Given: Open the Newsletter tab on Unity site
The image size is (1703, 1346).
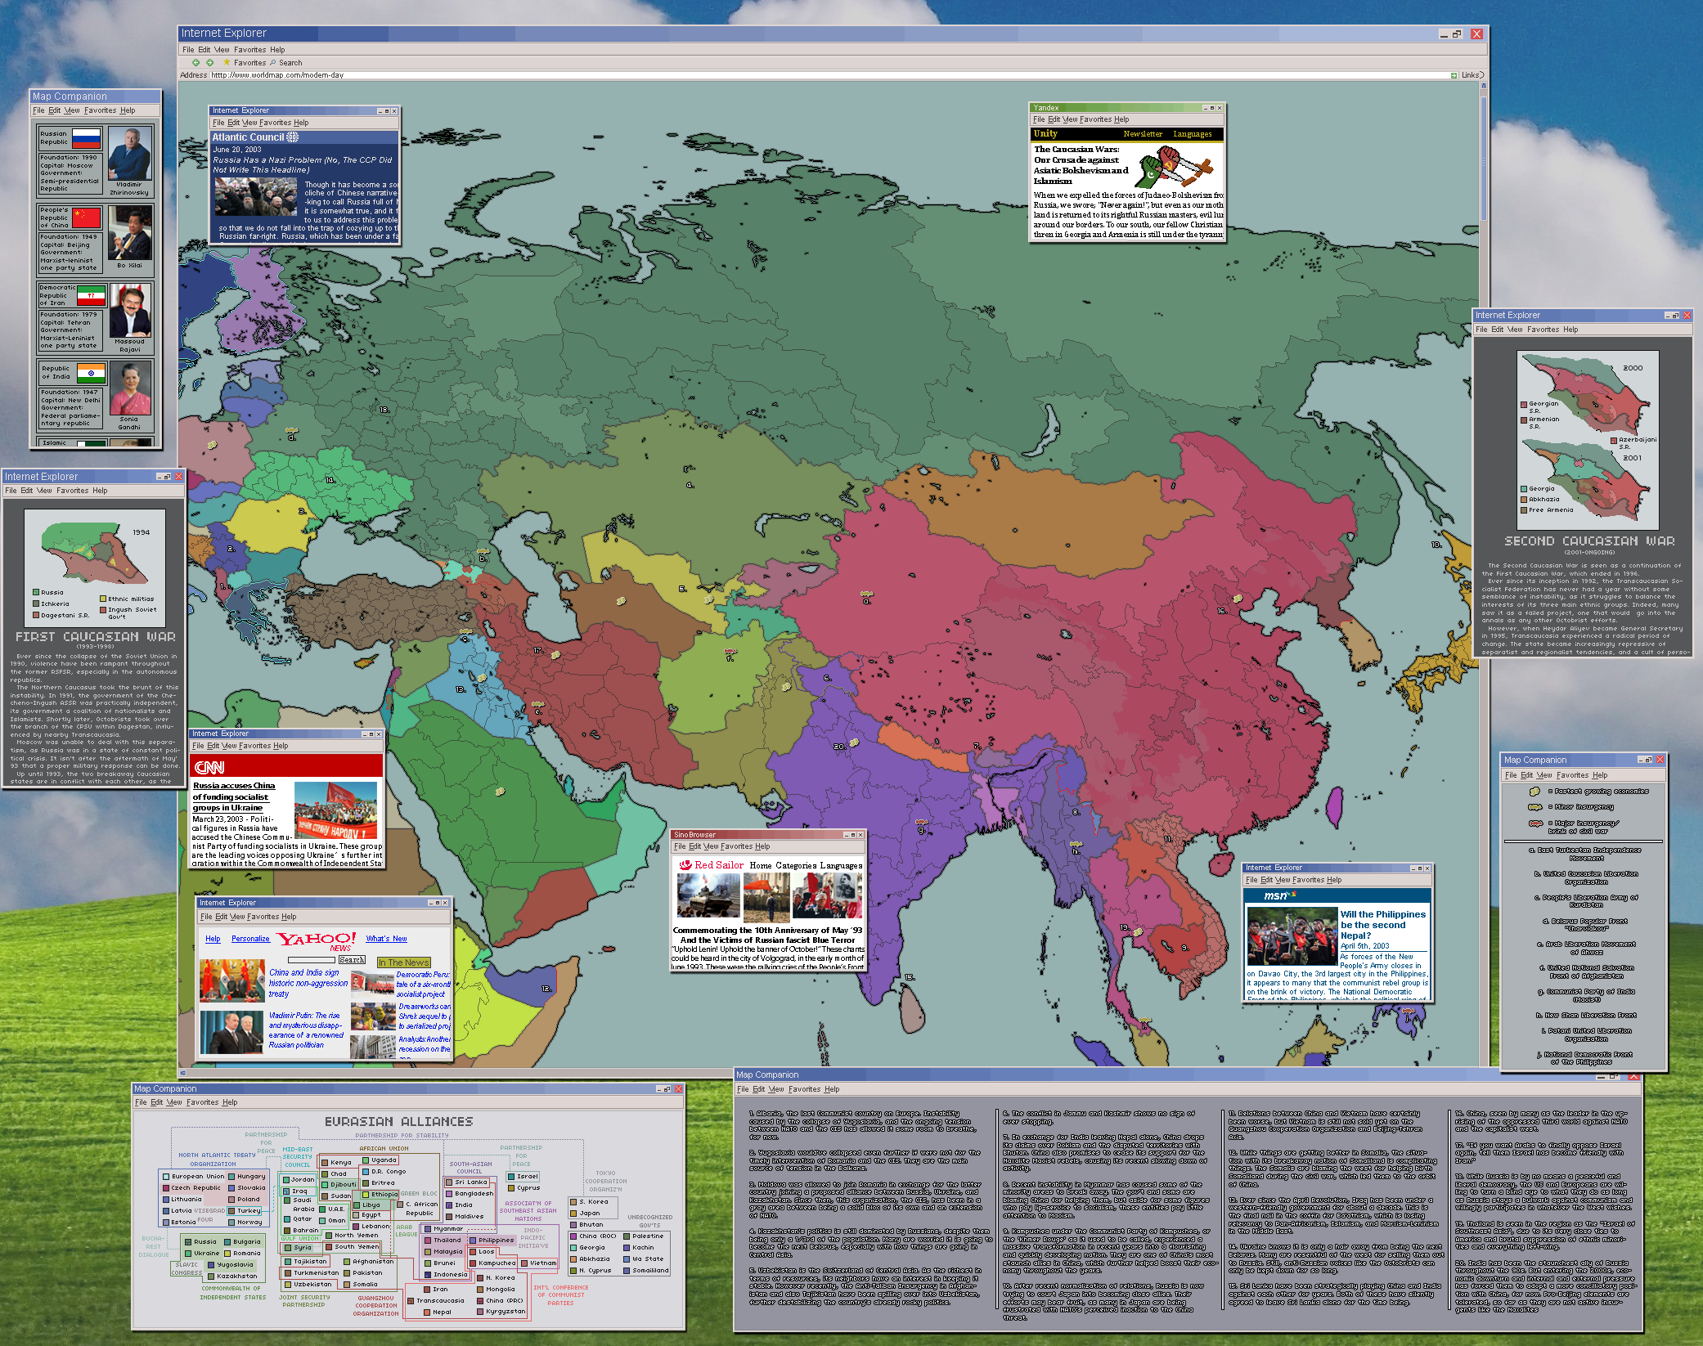Looking at the screenshot, I should tap(1143, 134).
